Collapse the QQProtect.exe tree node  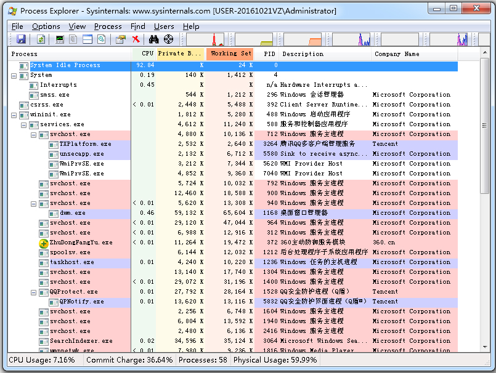pyautogui.click(x=33, y=293)
